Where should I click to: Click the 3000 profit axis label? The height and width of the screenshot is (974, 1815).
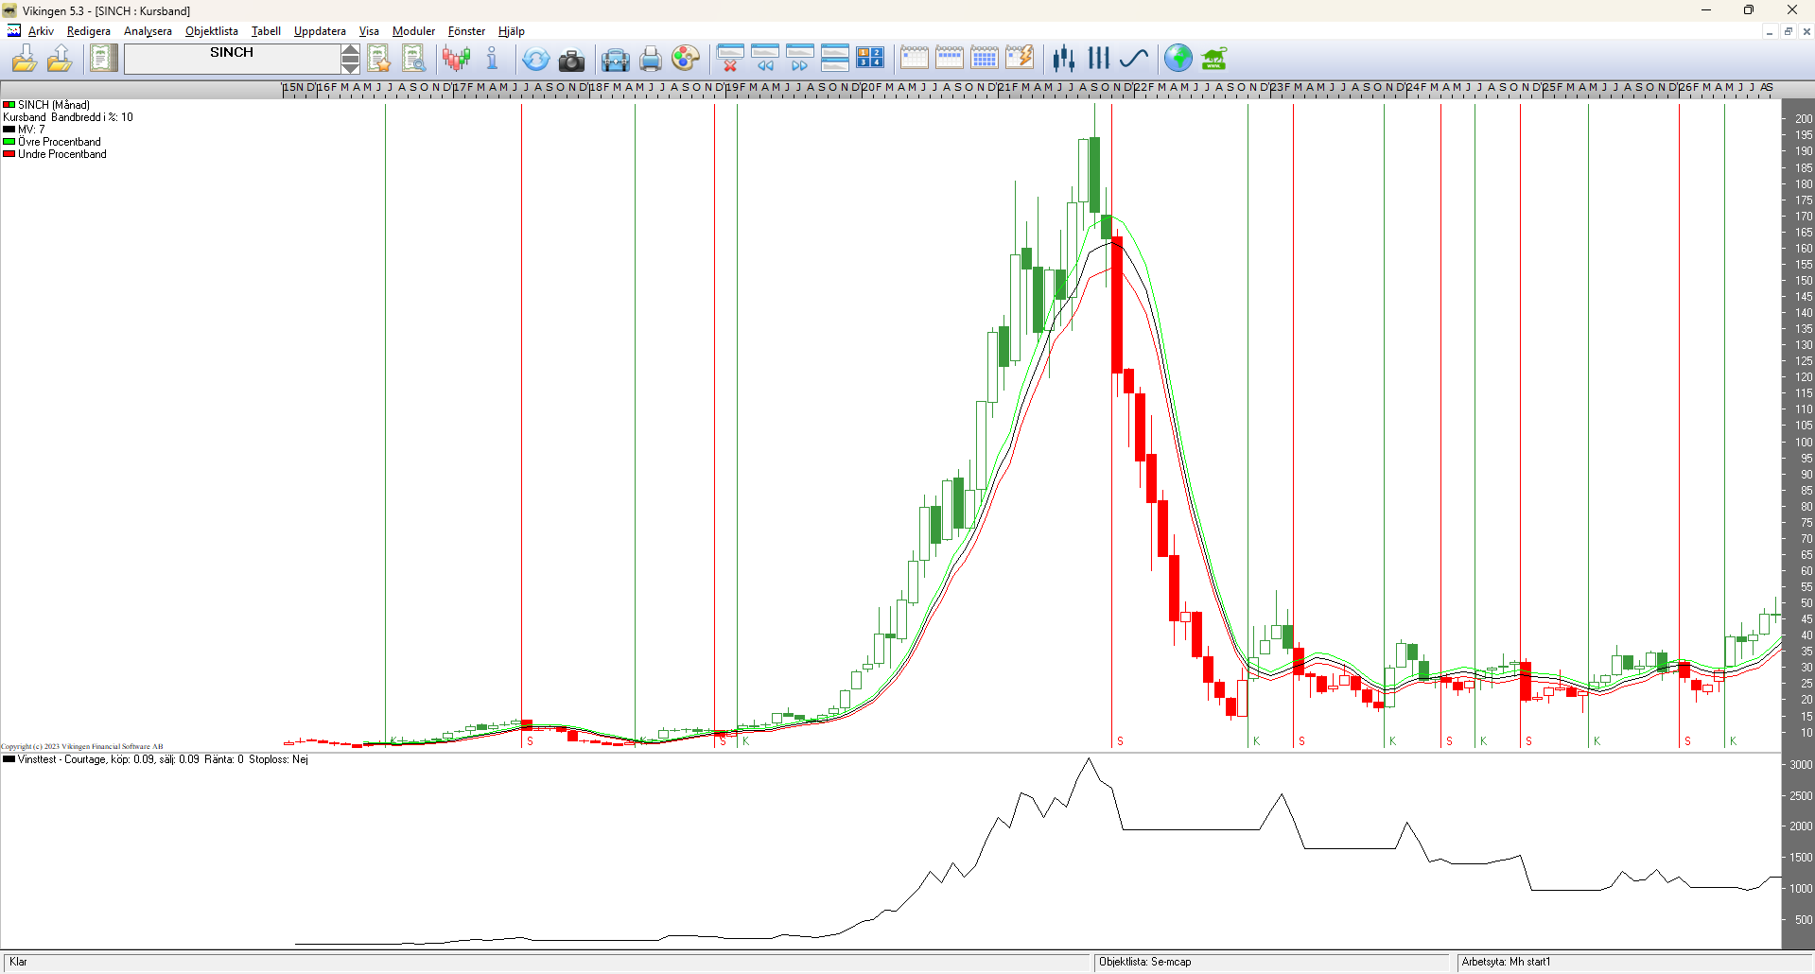pyautogui.click(x=1801, y=764)
